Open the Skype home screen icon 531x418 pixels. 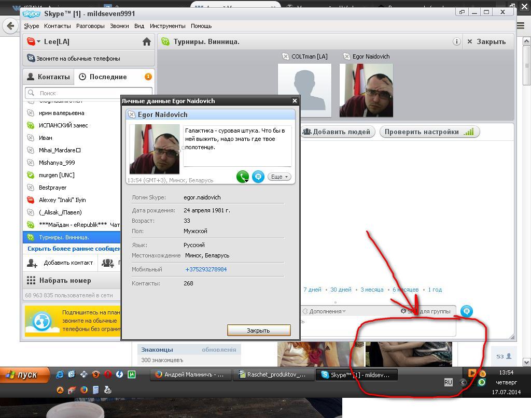pyautogui.click(x=146, y=41)
